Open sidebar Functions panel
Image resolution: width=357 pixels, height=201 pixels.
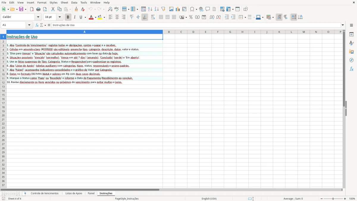[x=351, y=69]
